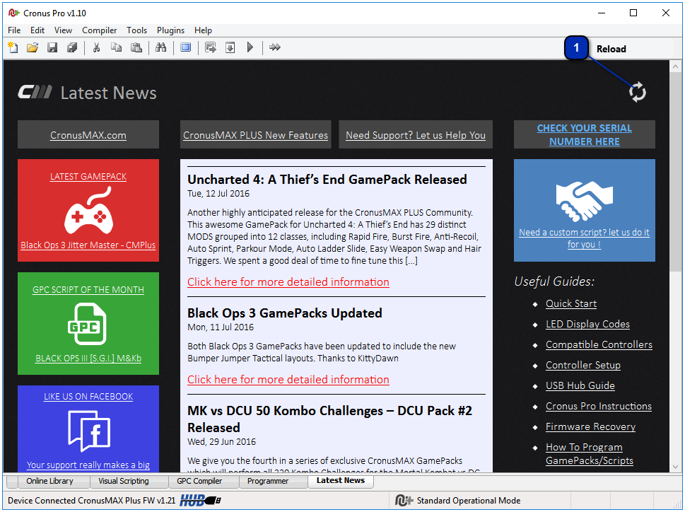685x512 pixels.
Task: Click the white gamepad controller icon
Action: pos(89,210)
